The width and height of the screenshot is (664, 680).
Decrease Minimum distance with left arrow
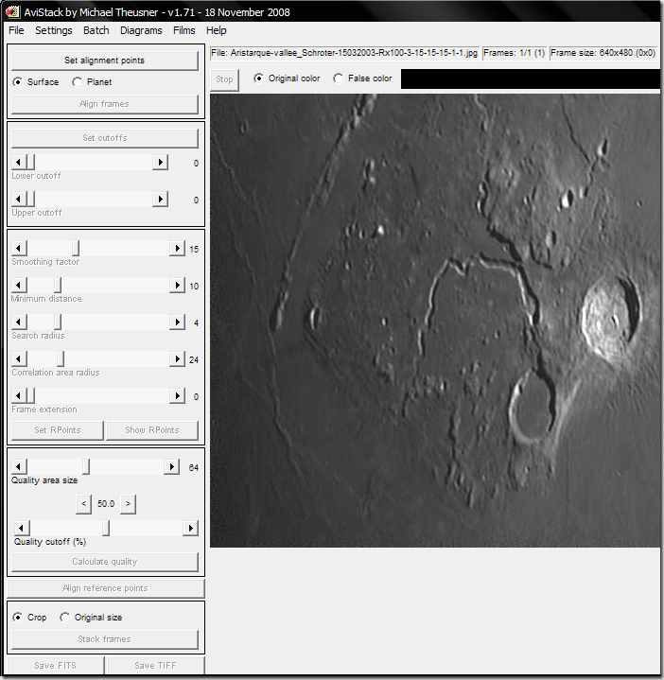[19, 286]
